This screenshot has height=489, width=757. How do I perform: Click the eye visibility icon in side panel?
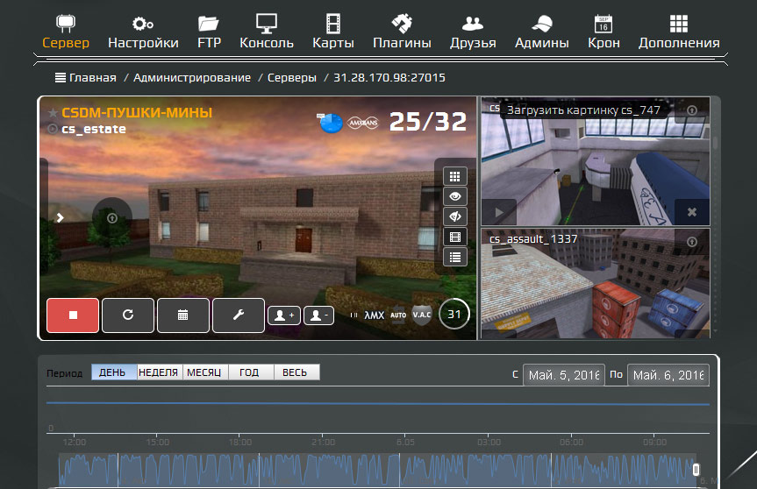click(454, 197)
